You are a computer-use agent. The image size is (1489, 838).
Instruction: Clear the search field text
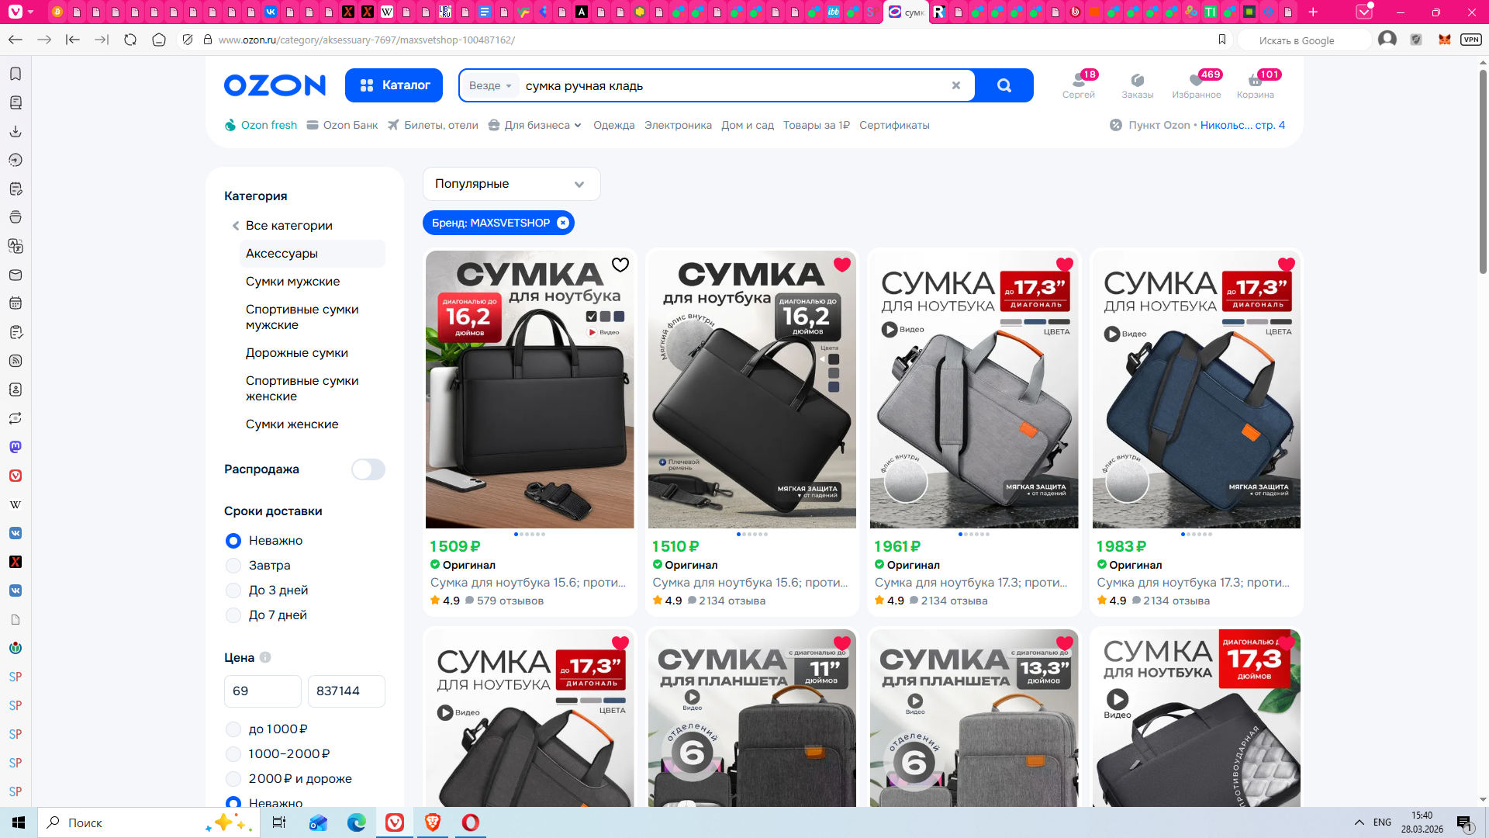(956, 85)
